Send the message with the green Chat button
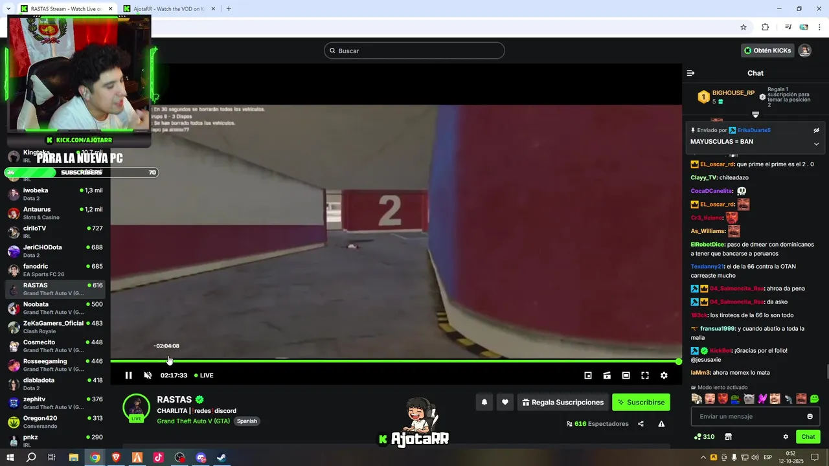This screenshot has height=466, width=829. 808,437
